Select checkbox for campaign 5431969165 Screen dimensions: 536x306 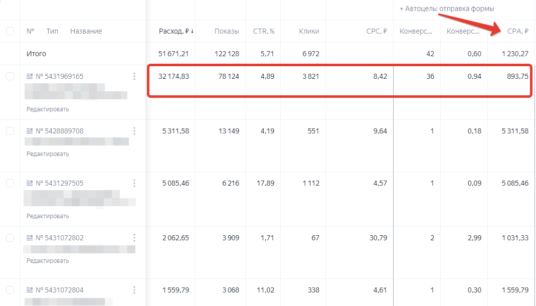(x=10, y=76)
